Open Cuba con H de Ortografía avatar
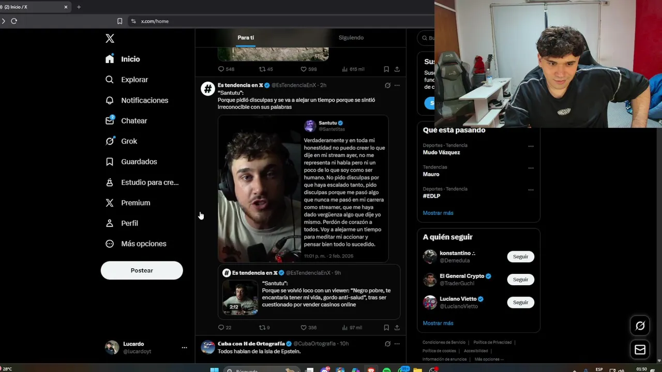662x372 pixels. [207, 347]
